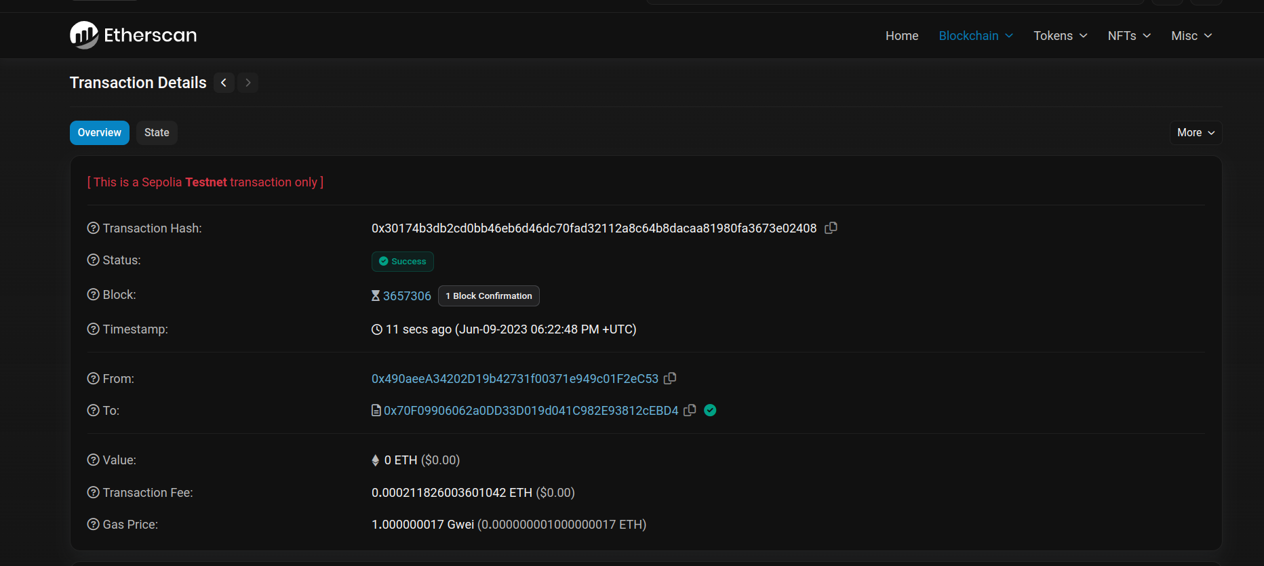Copy the From address
This screenshot has height=566, width=1264.
coord(670,378)
